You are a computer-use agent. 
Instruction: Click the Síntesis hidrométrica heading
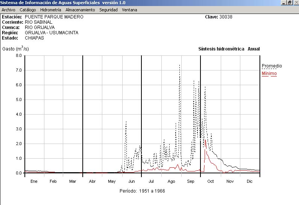(x=221, y=49)
